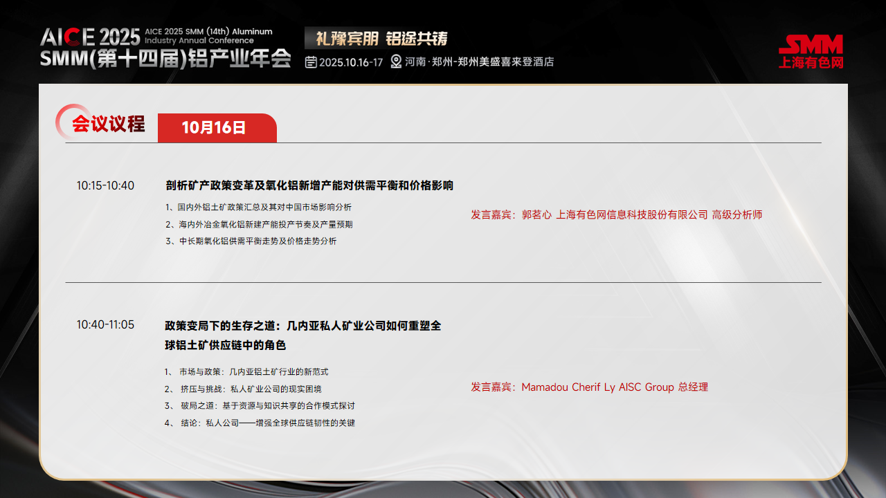The image size is (886, 498).
Task: Click item 海内外冶金氧化铝新建产能投产节奏及产量预期
Action: click(x=259, y=224)
